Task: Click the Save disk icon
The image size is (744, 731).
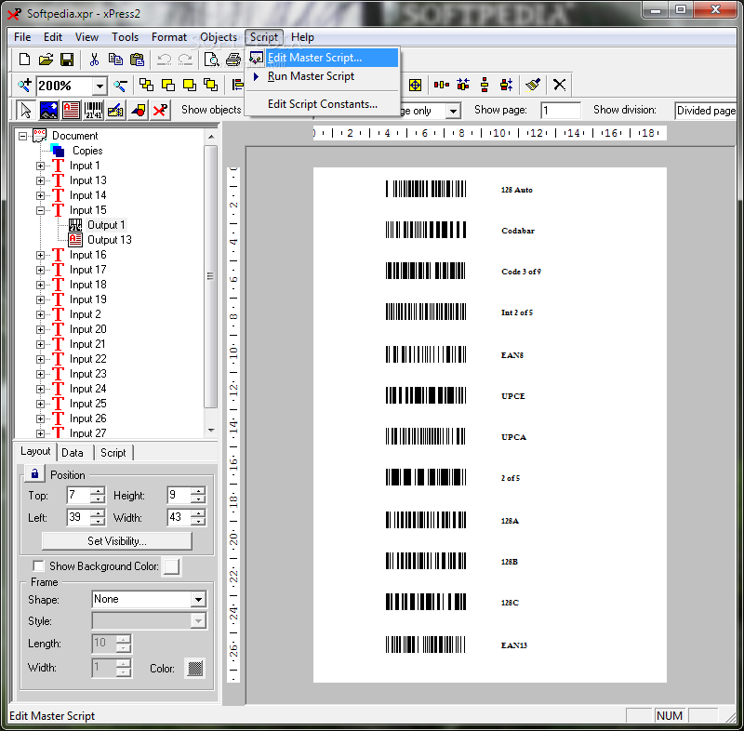Action: pyautogui.click(x=67, y=60)
